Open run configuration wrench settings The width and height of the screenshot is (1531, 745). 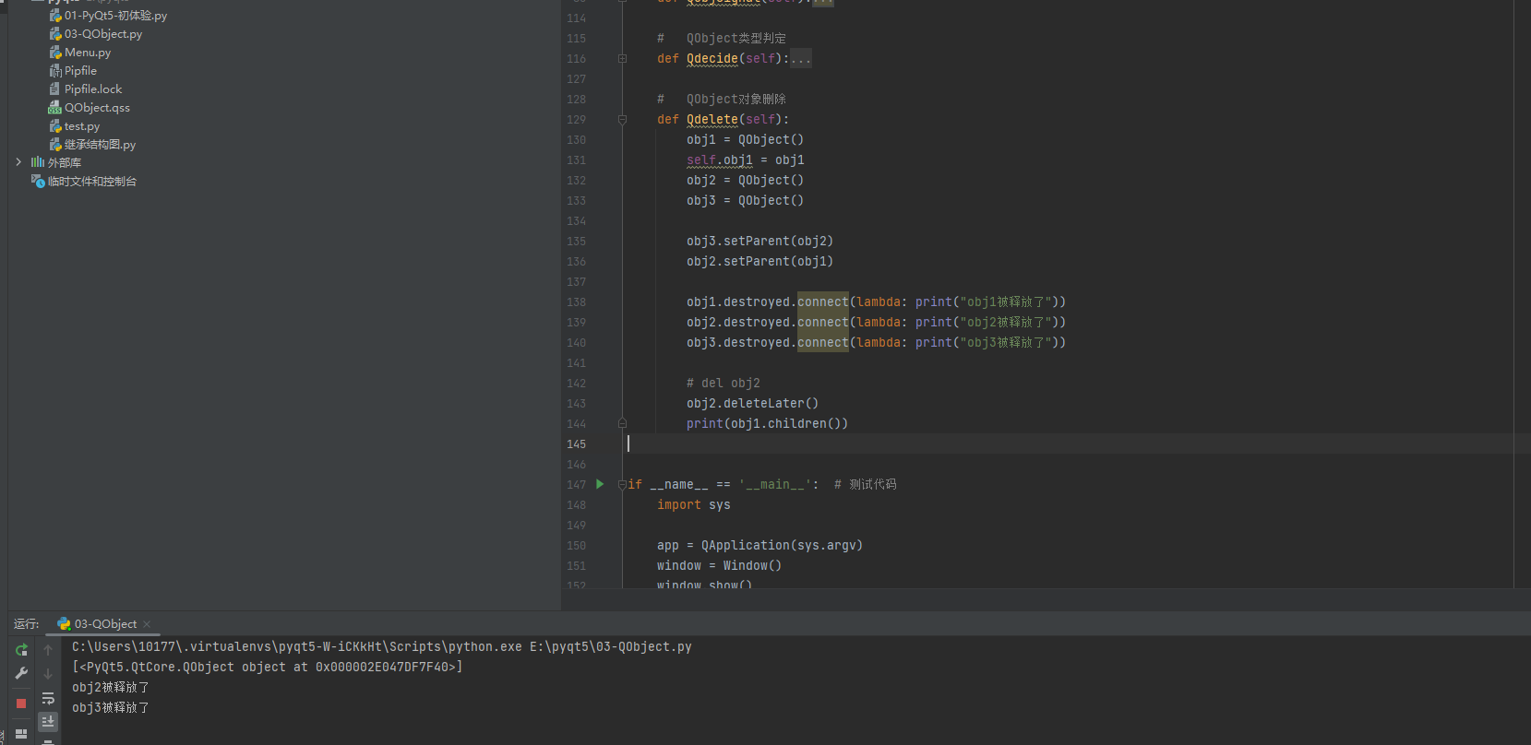(x=21, y=674)
